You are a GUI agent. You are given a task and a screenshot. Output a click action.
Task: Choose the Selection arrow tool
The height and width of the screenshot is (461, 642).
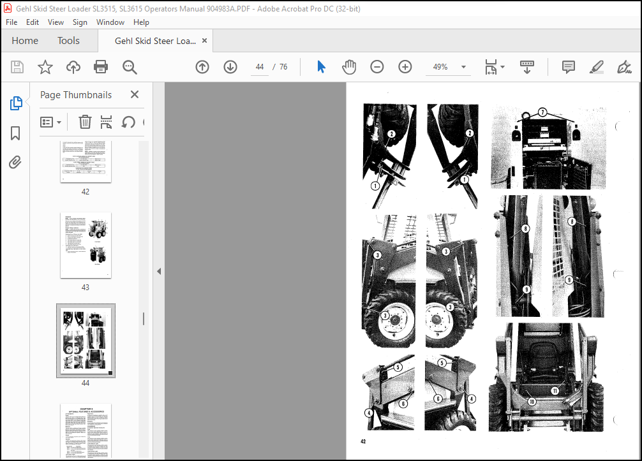pyautogui.click(x=322, y=67)
